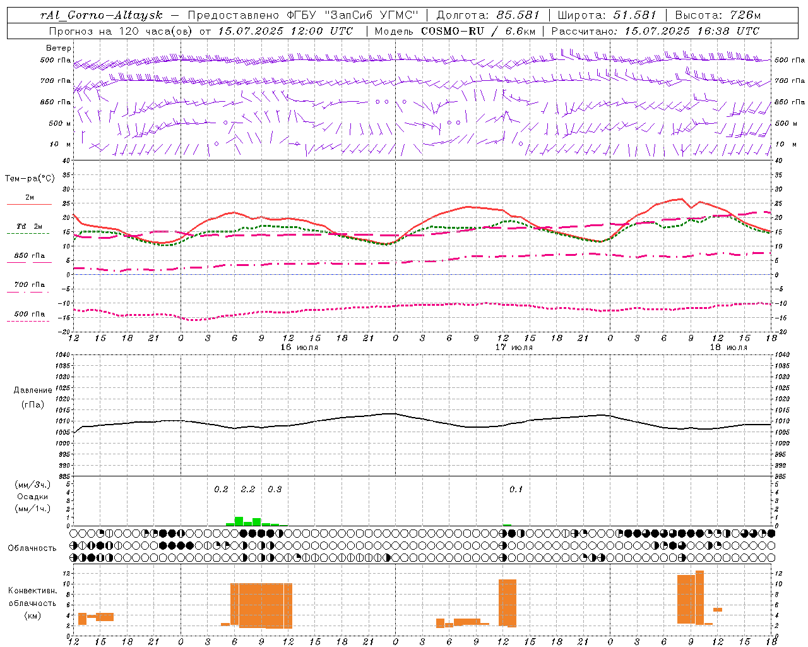
Task: Click the 18 июля date label
Action: [x=728, y=348]
